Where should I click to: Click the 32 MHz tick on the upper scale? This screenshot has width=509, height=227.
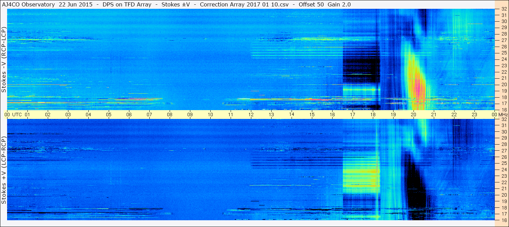tap(504, 9)
